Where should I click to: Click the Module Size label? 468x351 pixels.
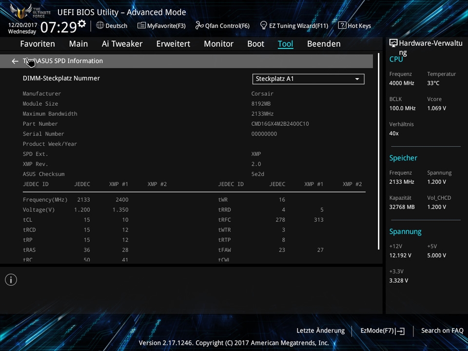[40, 104]
